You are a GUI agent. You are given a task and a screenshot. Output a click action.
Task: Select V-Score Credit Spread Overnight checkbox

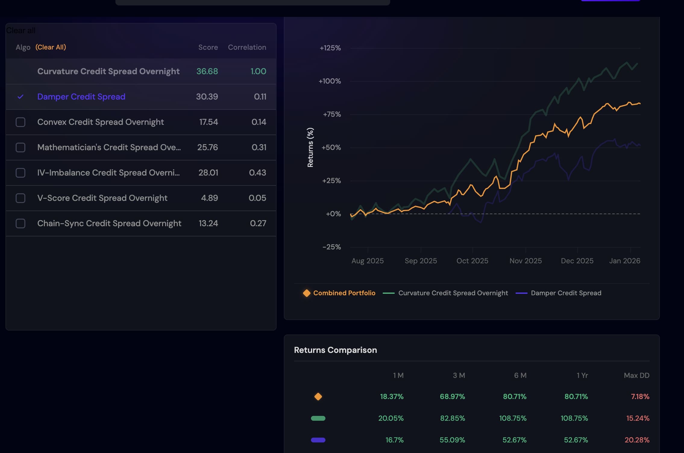point(20,198)
